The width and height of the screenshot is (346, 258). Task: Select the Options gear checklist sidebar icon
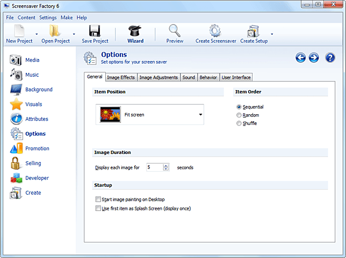tap(16, 134)
